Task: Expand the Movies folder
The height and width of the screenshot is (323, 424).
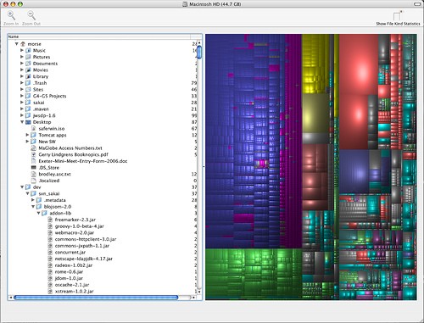Action: (x=22, y=70)
